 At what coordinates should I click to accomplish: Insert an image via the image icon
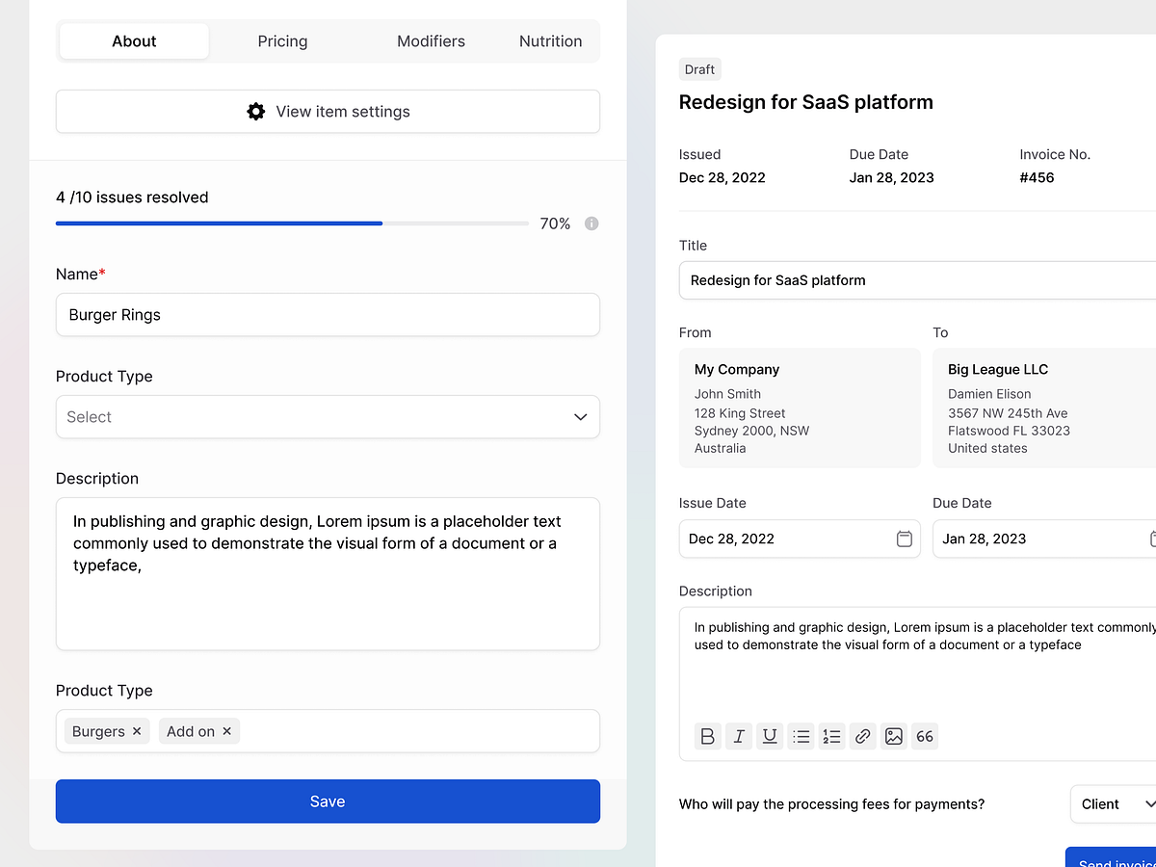(893, 736)
